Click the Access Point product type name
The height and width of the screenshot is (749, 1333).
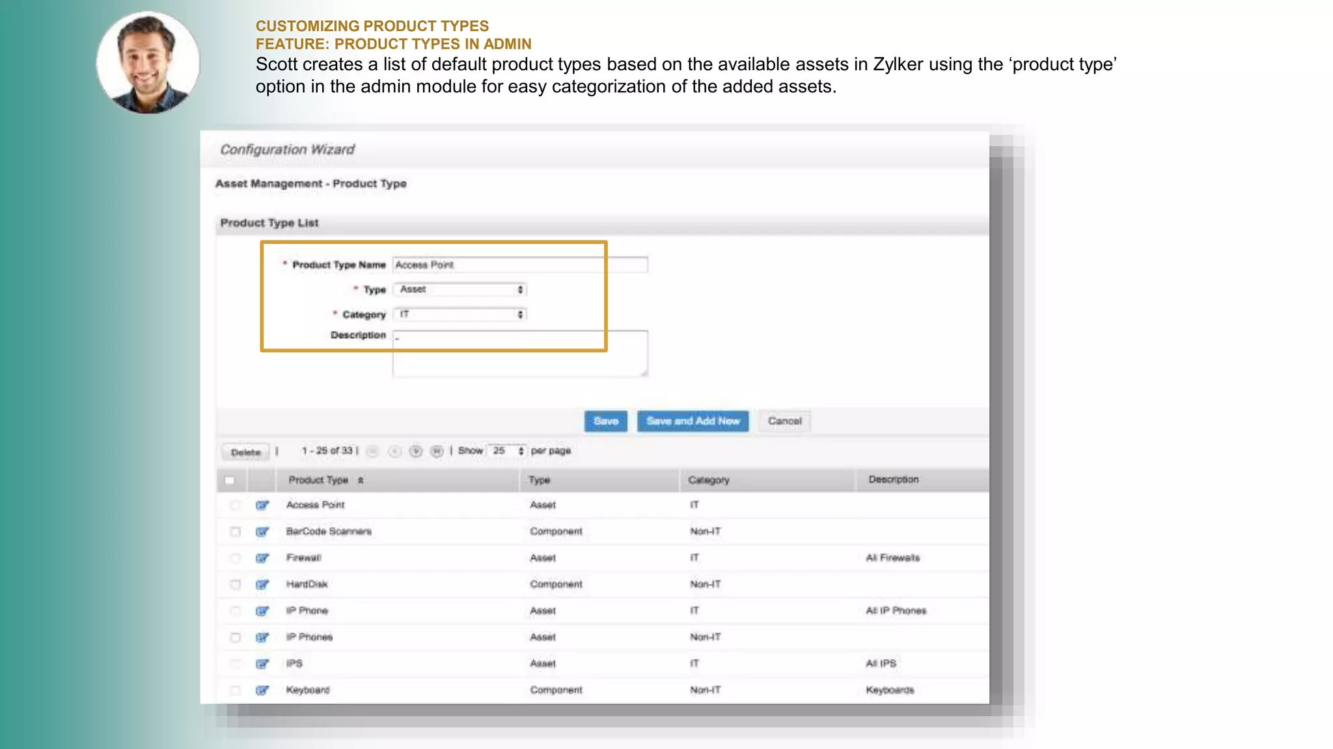point(316,505)
